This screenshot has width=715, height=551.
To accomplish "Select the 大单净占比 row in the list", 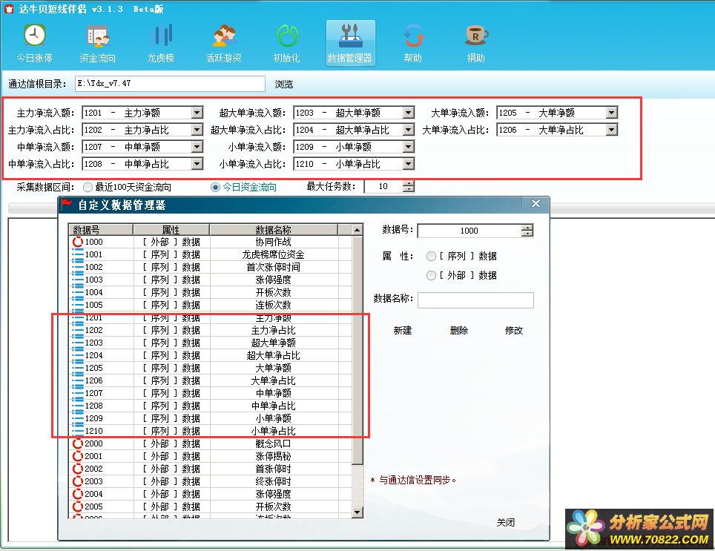I will tap(210, 380).
